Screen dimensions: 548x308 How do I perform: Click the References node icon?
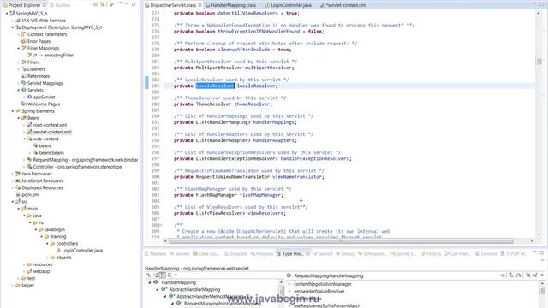(23, 76)
